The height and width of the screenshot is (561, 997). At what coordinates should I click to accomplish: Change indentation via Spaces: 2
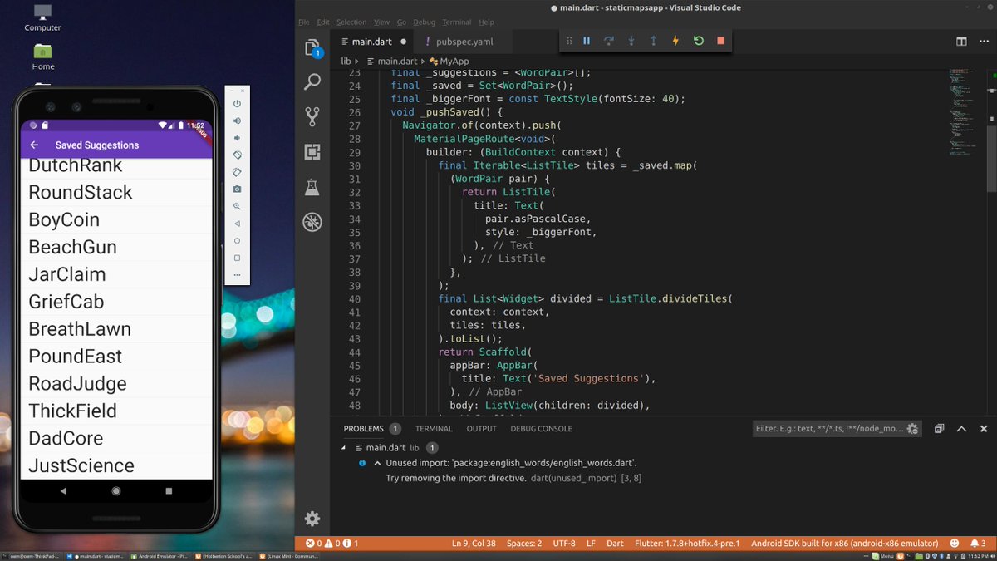click(x=524, y=544)
